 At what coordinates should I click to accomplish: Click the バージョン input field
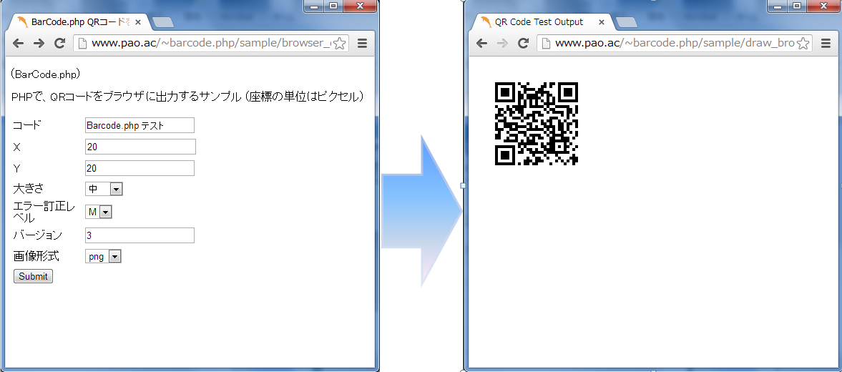coord(139,235)
